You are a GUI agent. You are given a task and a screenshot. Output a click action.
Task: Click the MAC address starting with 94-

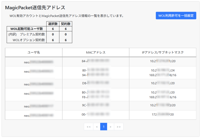click(96, 75)
